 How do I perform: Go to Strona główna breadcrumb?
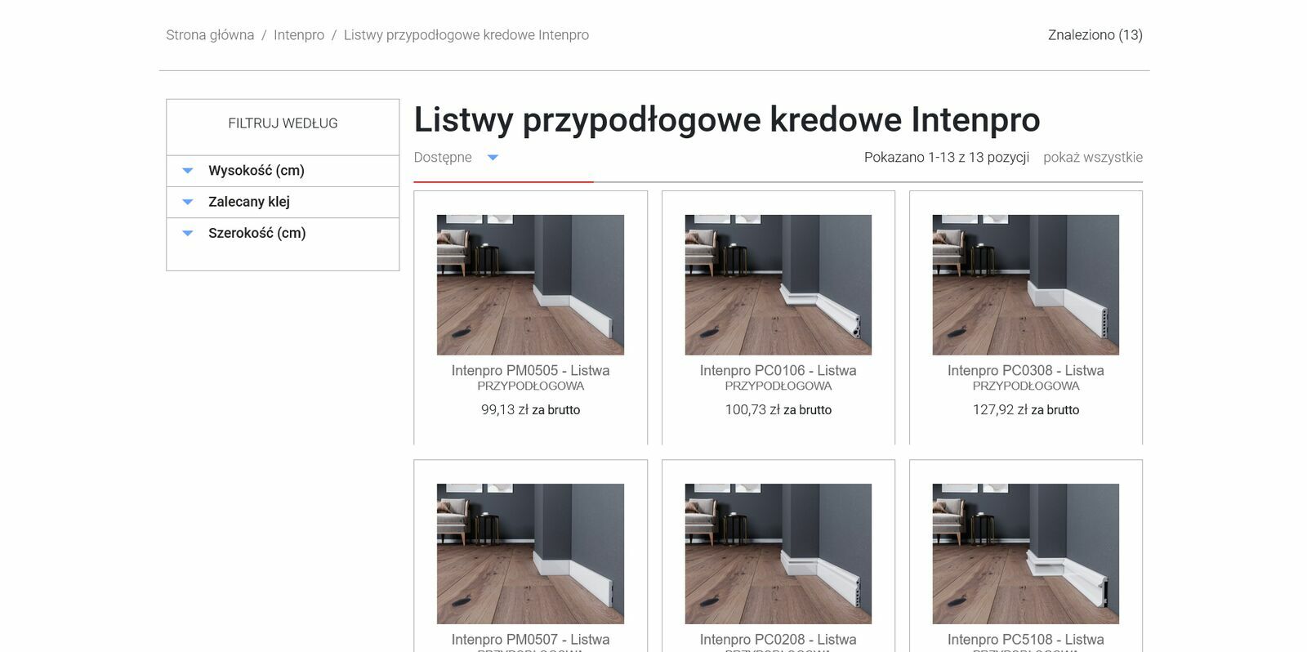click(x=210, y=35)
